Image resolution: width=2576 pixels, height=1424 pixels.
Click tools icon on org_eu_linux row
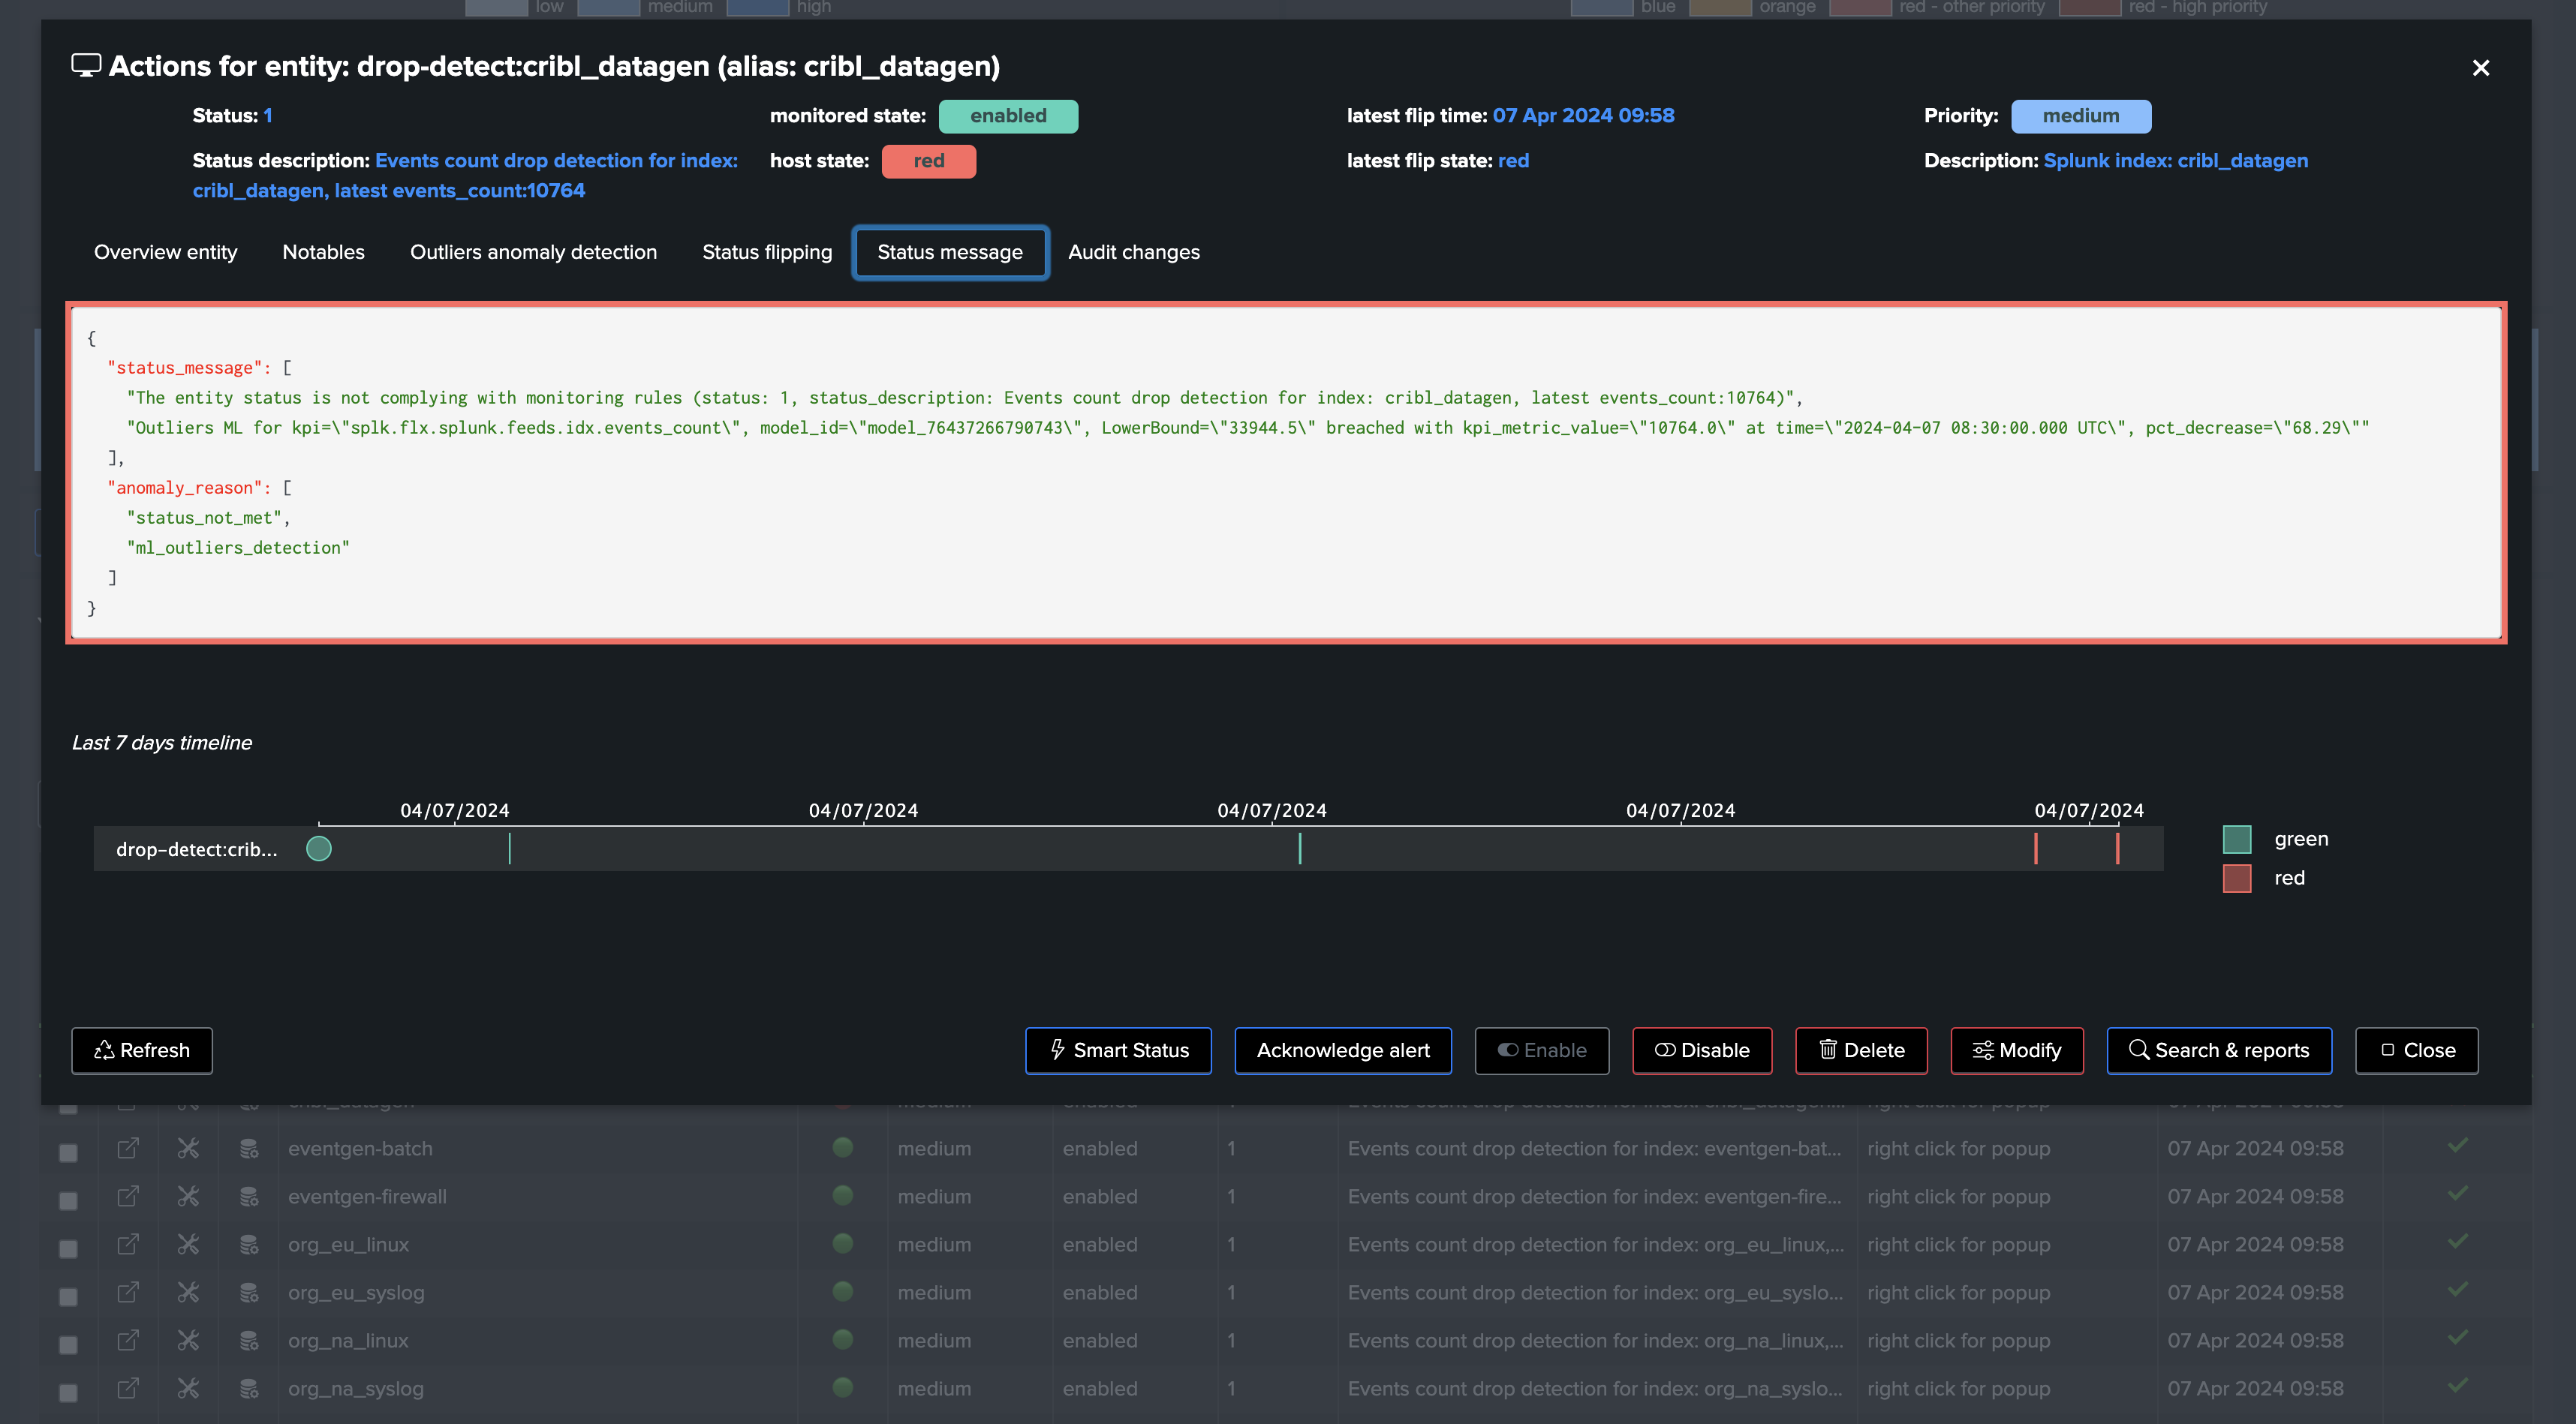[188, 1244]
